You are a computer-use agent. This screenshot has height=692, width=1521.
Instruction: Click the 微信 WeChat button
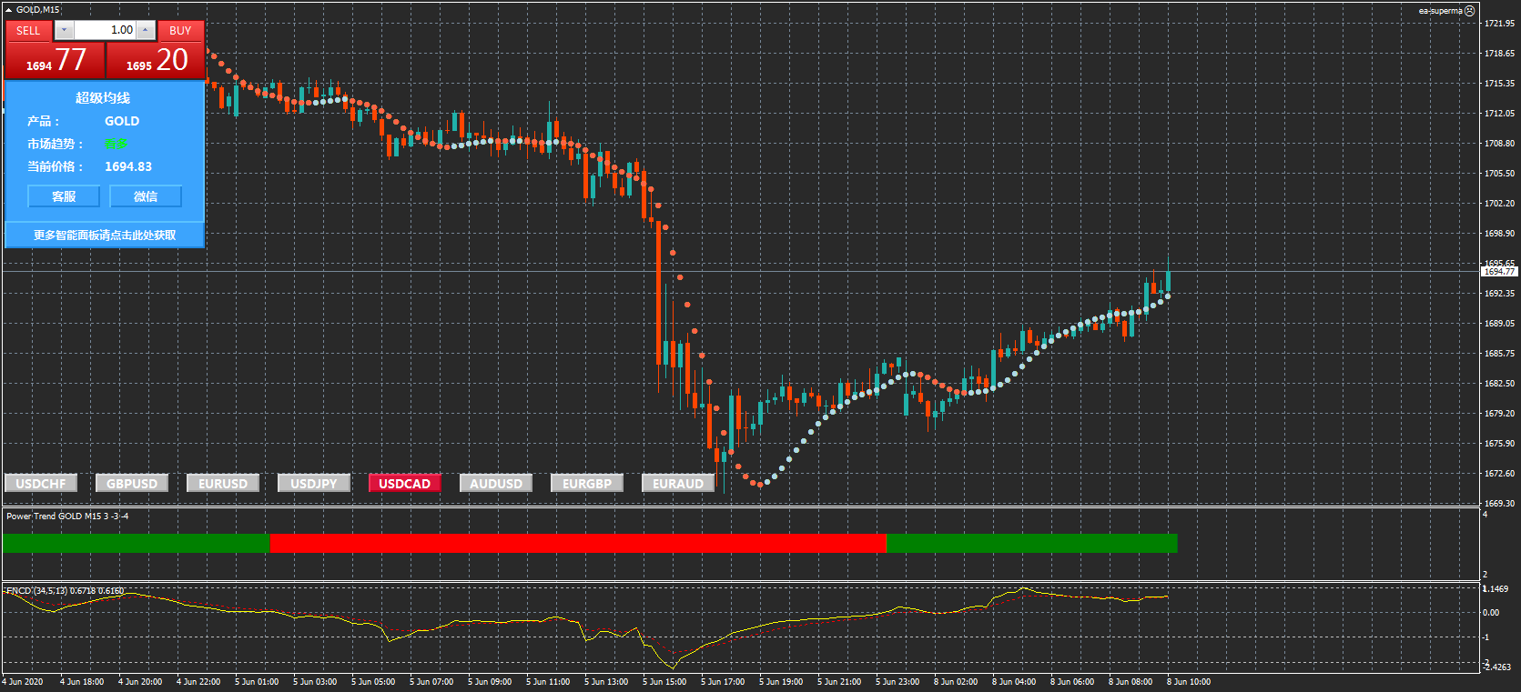tap(146, 196)
